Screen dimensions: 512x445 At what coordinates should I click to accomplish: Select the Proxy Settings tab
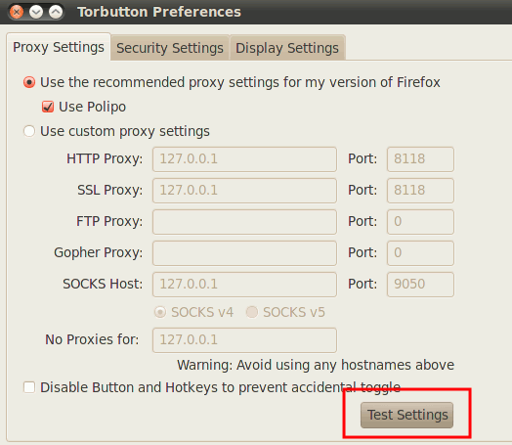click(59, 47)
